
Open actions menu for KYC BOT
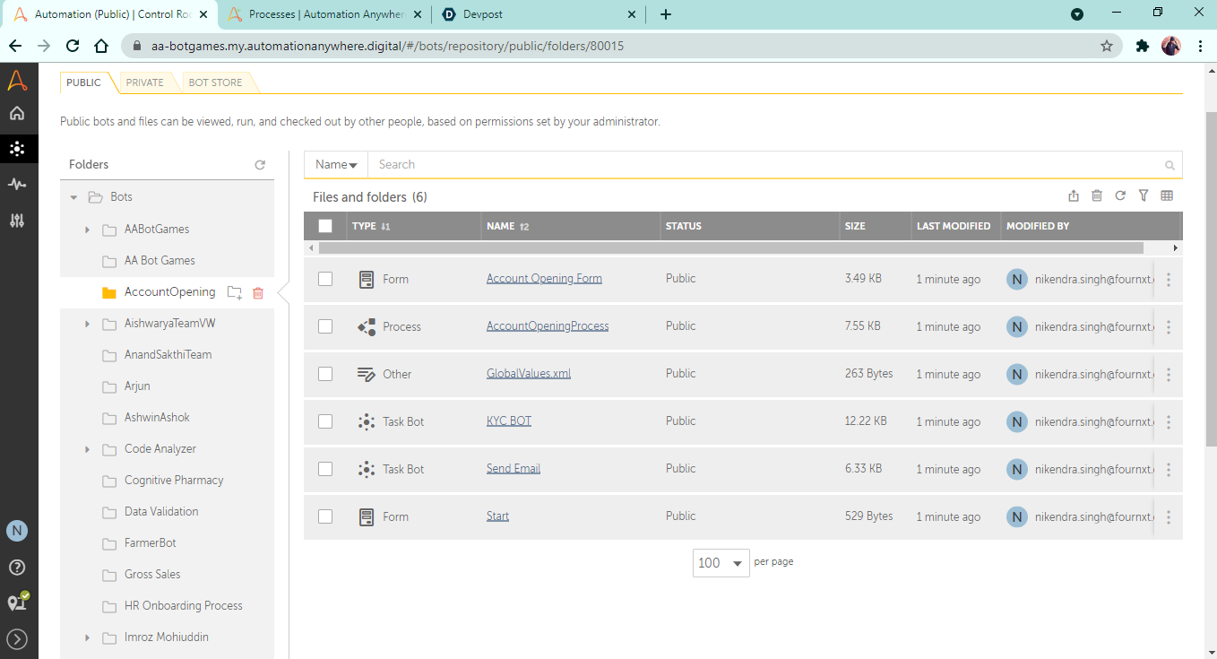pyautogui.click(x=1169, y=422)
